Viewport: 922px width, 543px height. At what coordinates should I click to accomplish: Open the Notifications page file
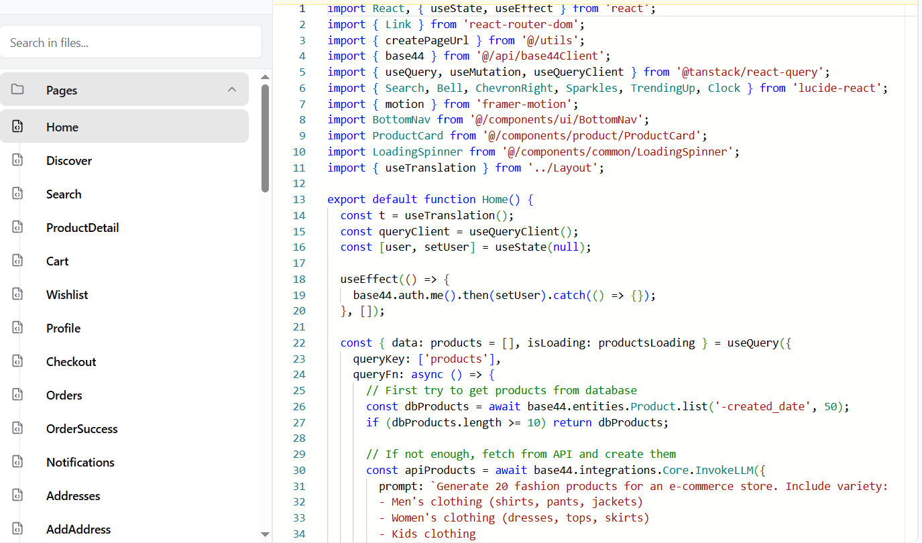pyautogui.click(x=80, y=462)
